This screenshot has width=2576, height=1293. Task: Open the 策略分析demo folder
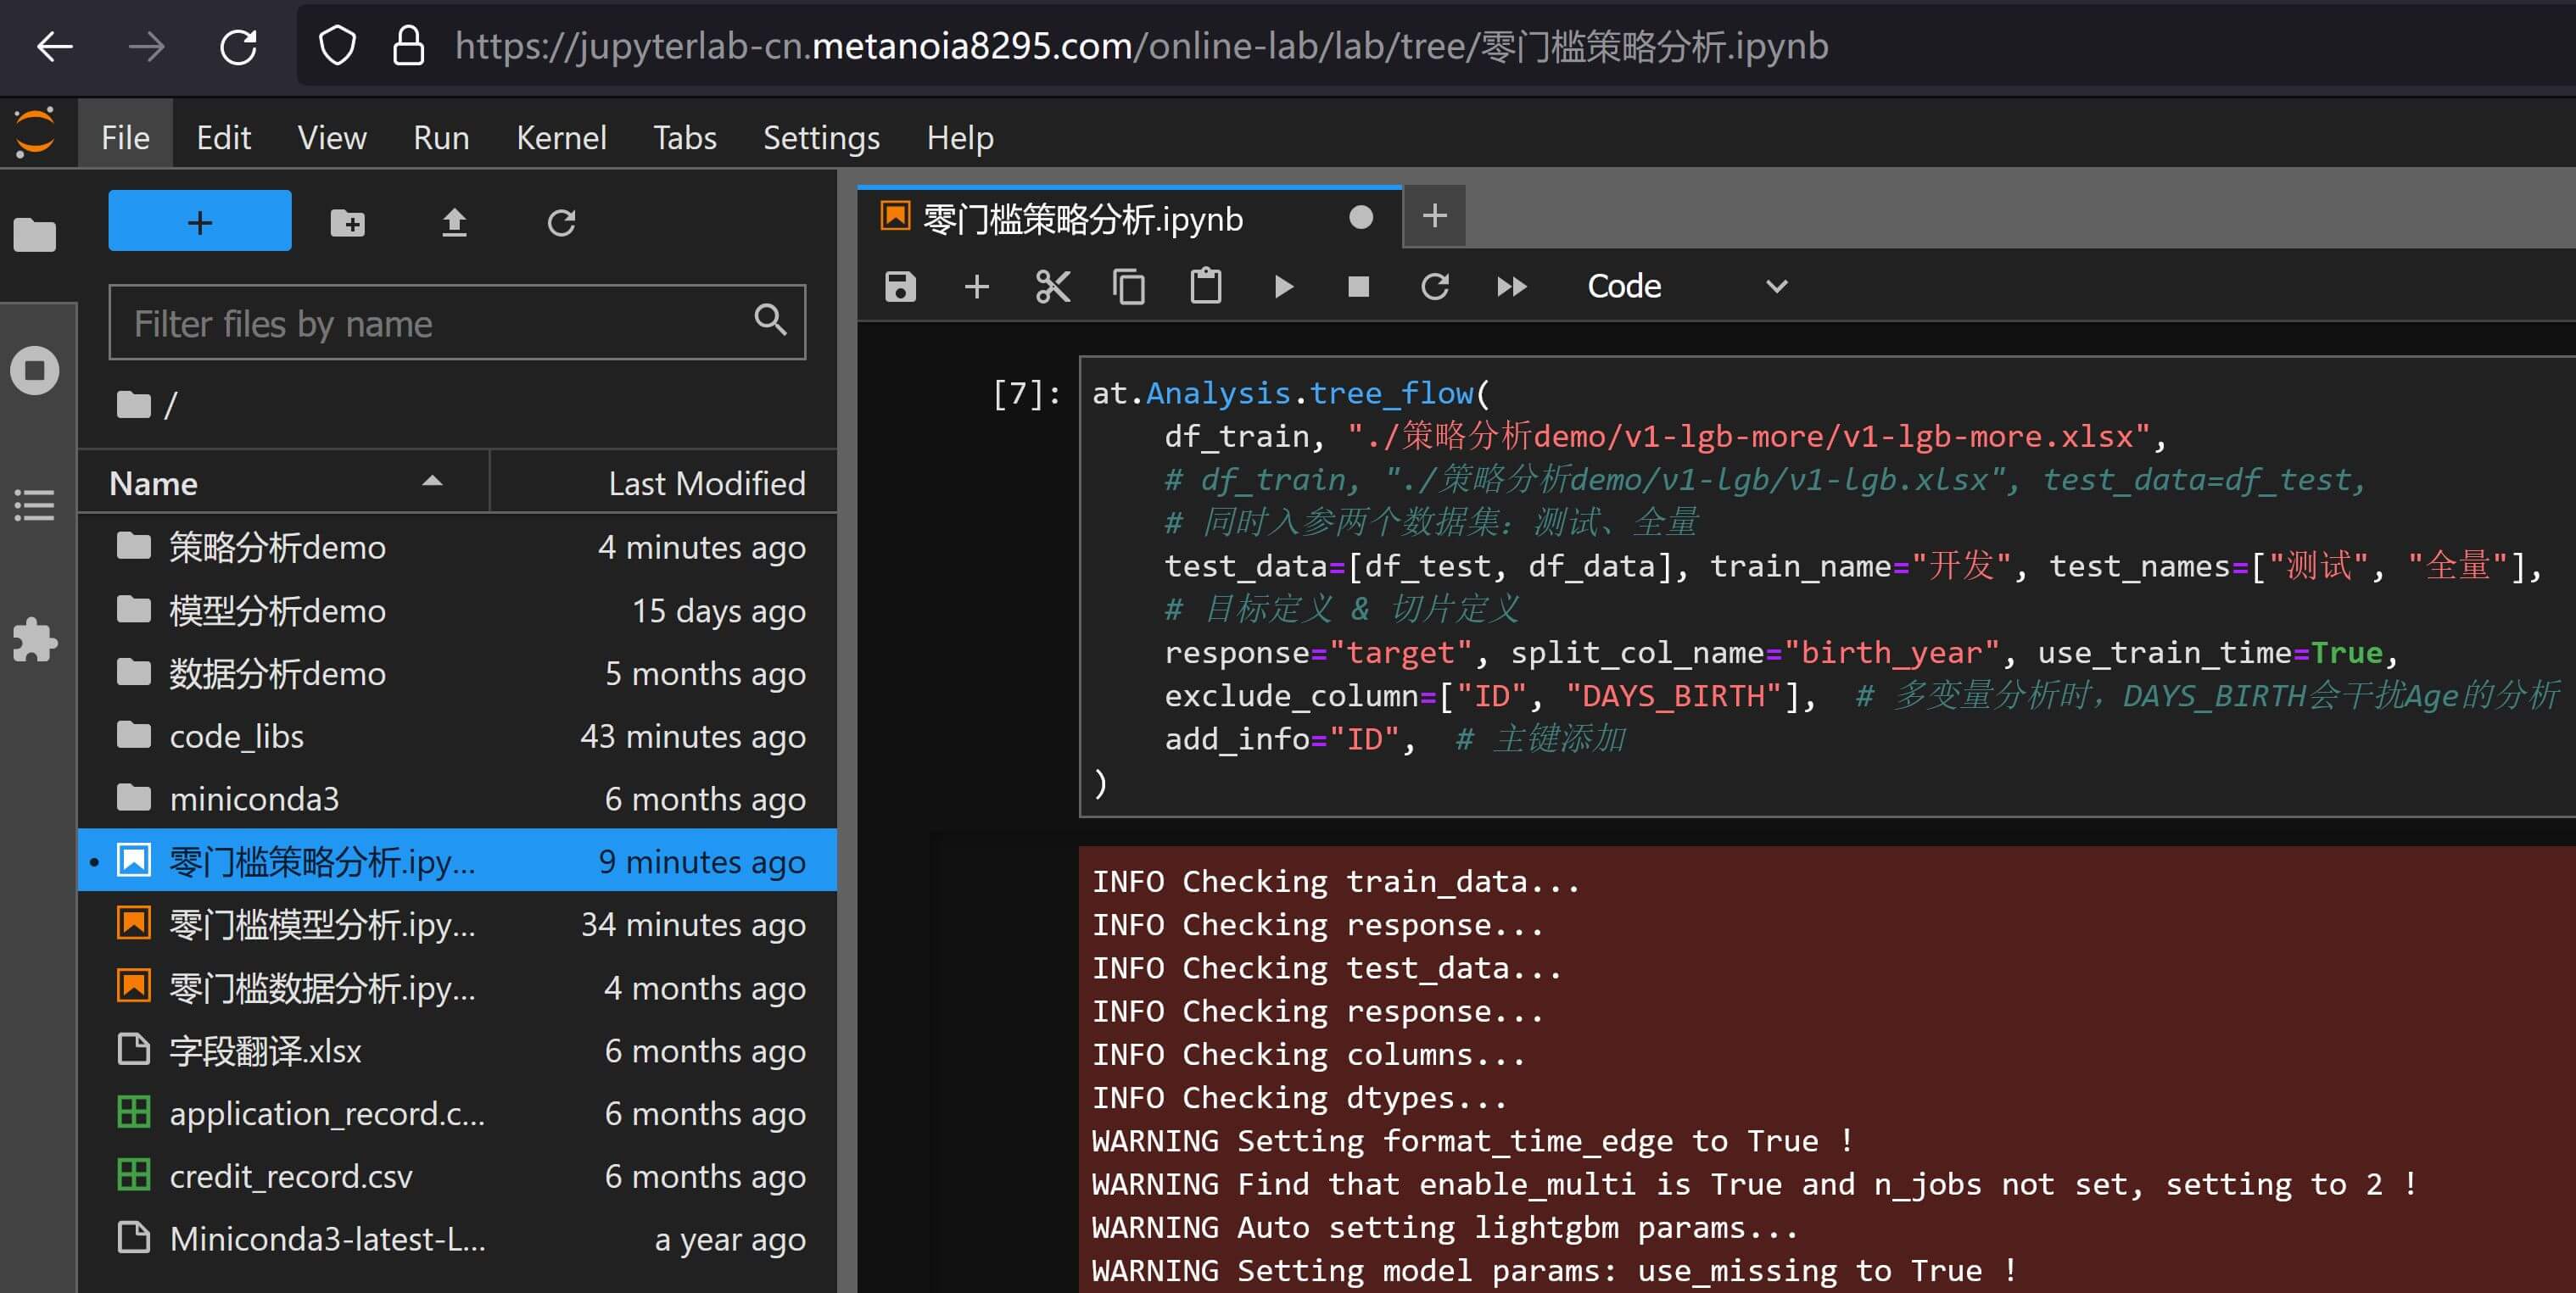(x=277, y=548)
